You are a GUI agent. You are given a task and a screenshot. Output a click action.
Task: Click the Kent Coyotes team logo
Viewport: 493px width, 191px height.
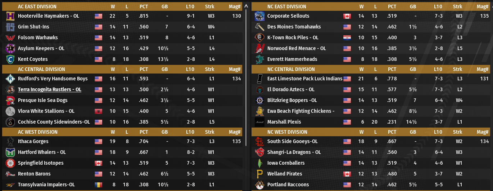click(10, 59)
